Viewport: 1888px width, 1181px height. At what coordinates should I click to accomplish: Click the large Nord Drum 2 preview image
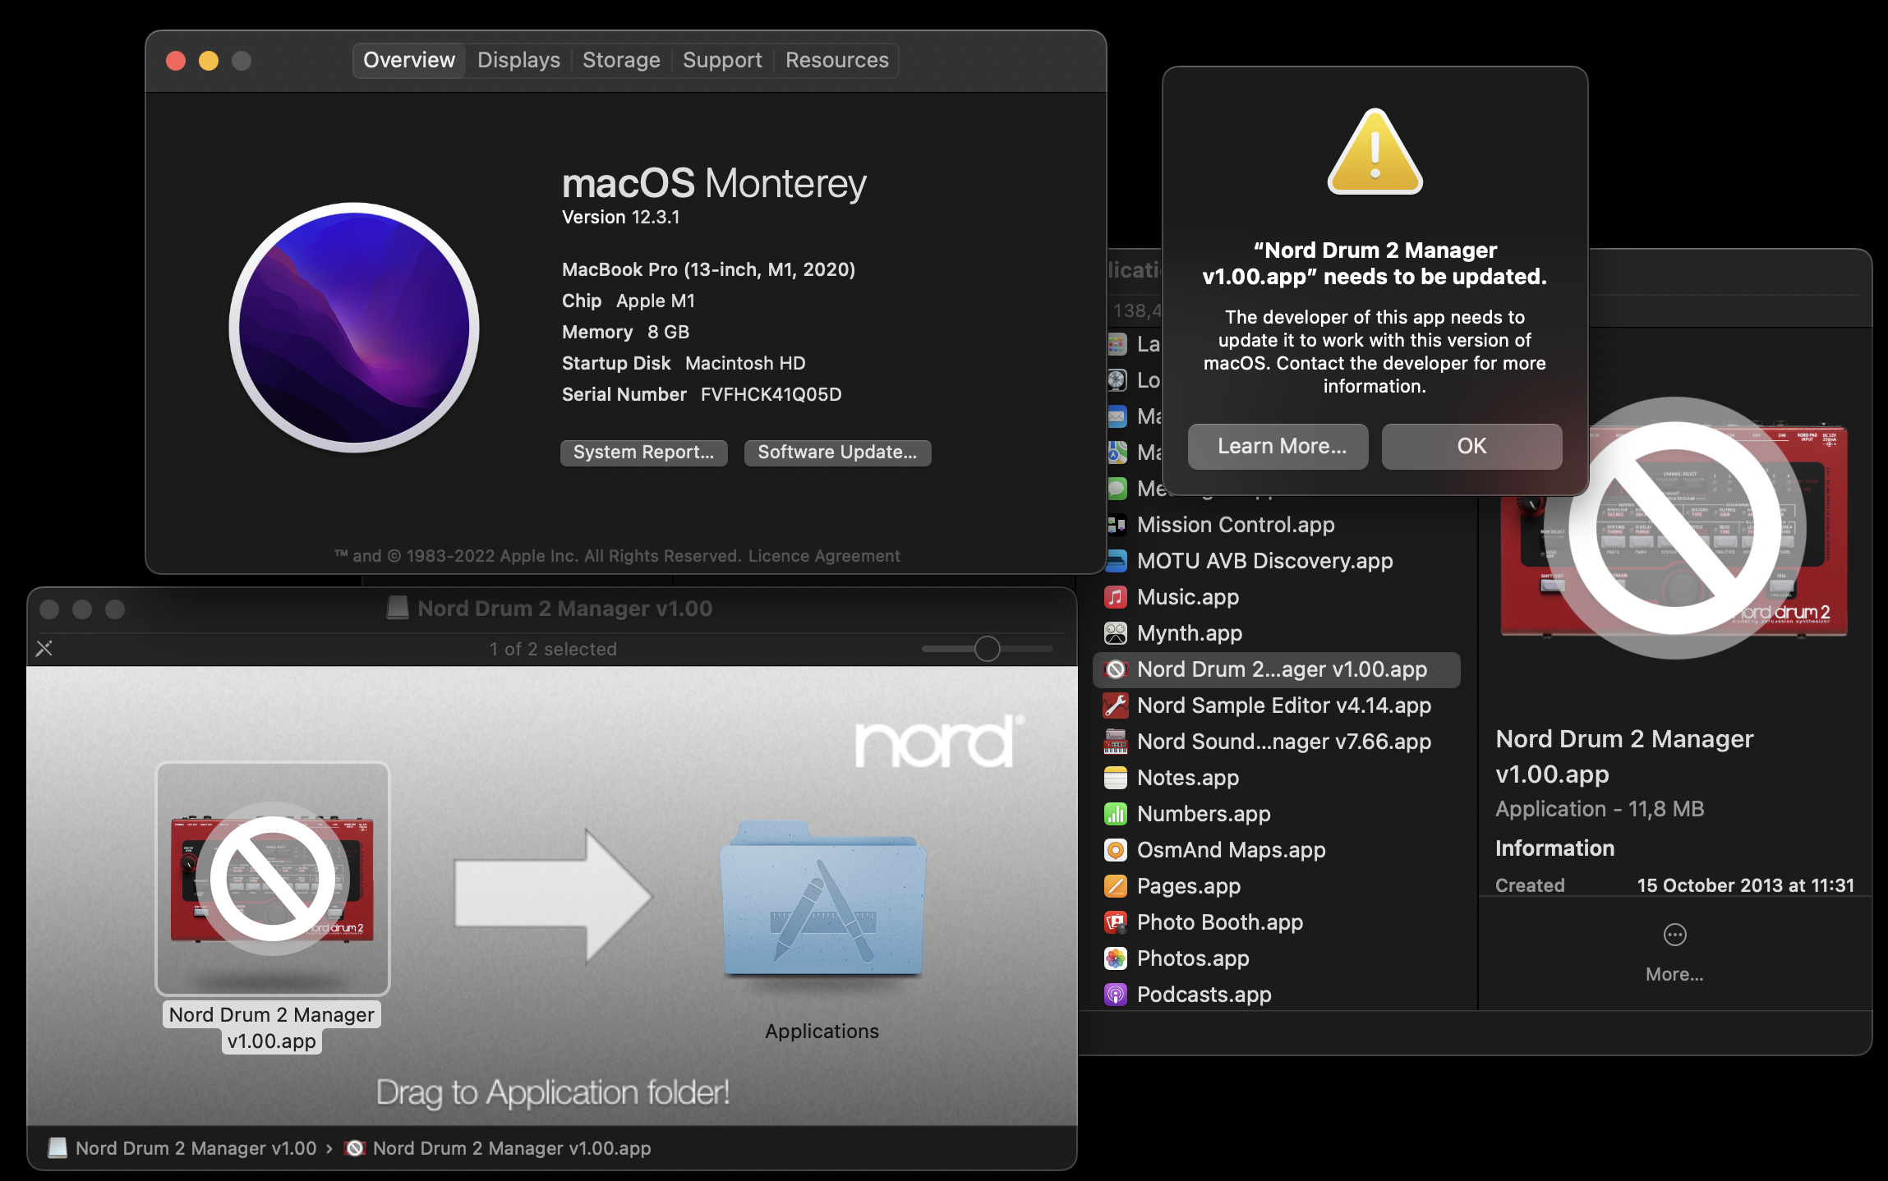pos(1674,530)
